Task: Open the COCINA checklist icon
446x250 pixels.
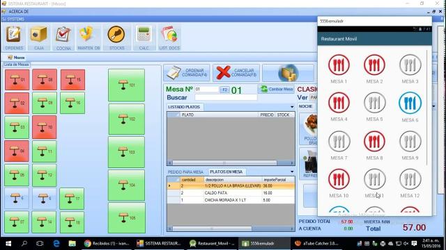Action: click(x=63, y=37)
